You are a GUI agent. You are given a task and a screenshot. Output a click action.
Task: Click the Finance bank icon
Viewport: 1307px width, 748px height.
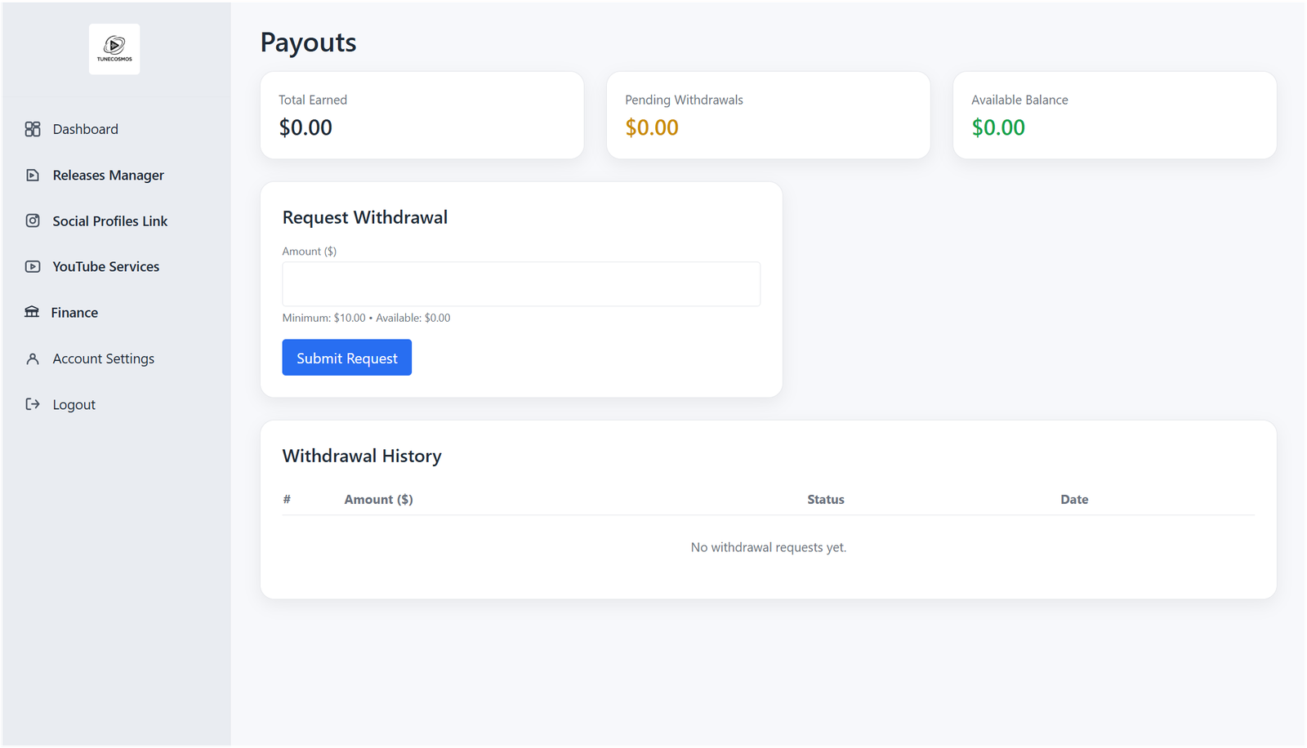coord(33,311)
